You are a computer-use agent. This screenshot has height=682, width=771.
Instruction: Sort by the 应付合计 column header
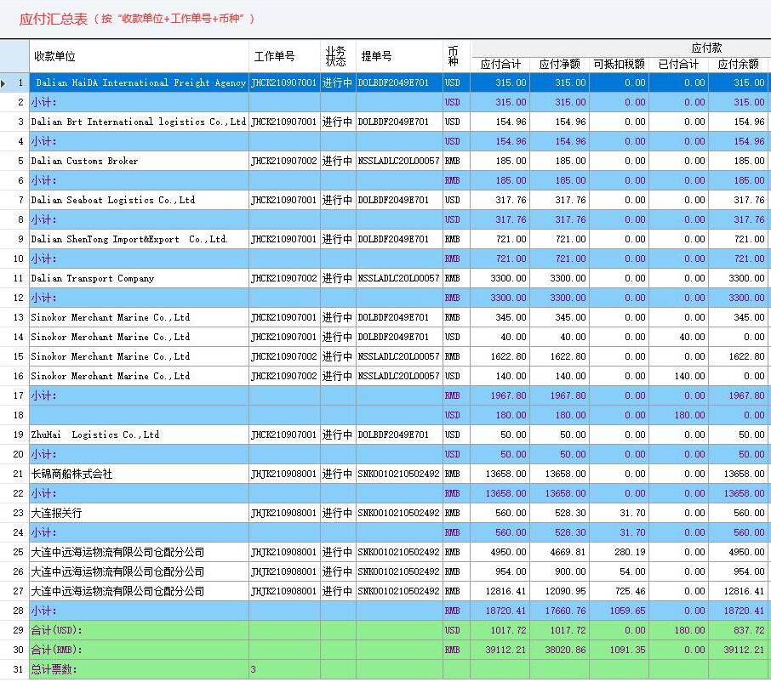click(500, 64)
